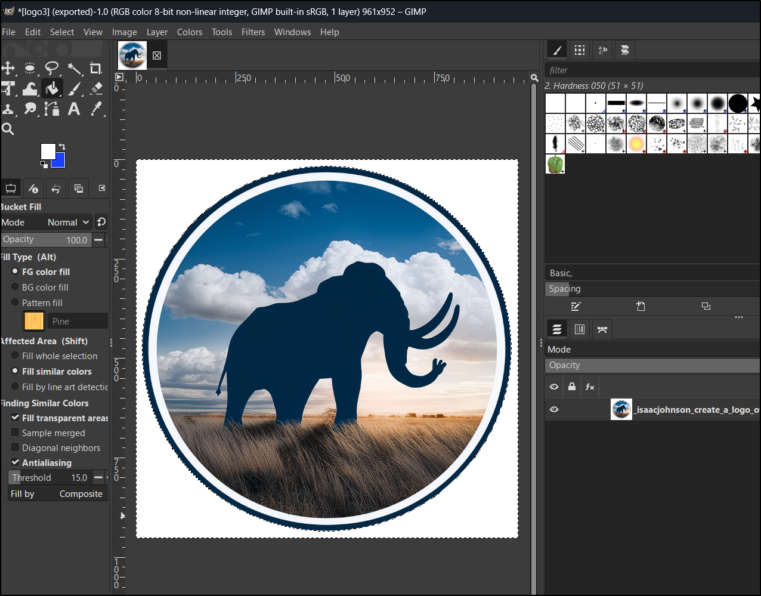Select the Text tool
Screen dimensions: 761x596
pos(74,109)
